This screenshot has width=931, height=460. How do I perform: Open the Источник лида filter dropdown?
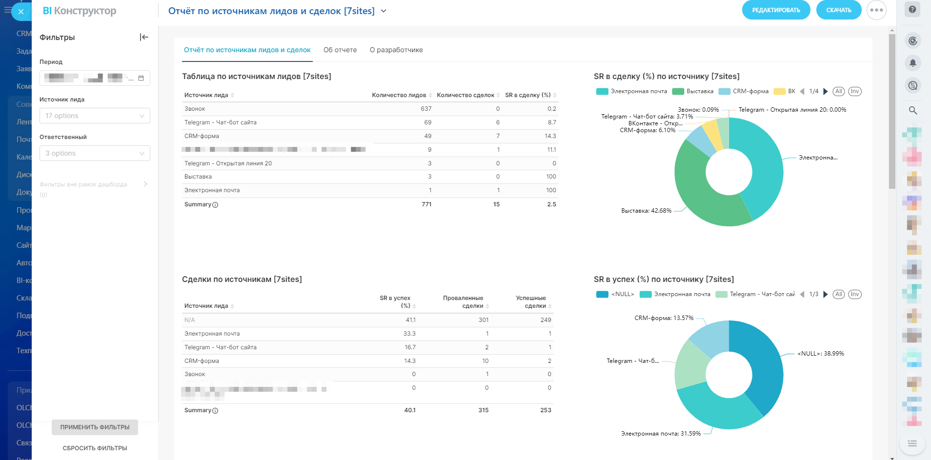(x=95, y=116)
